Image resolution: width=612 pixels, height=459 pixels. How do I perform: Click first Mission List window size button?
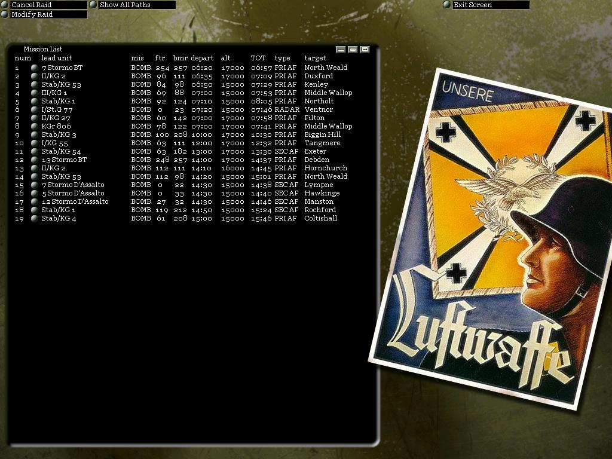[x=341, y=50]
